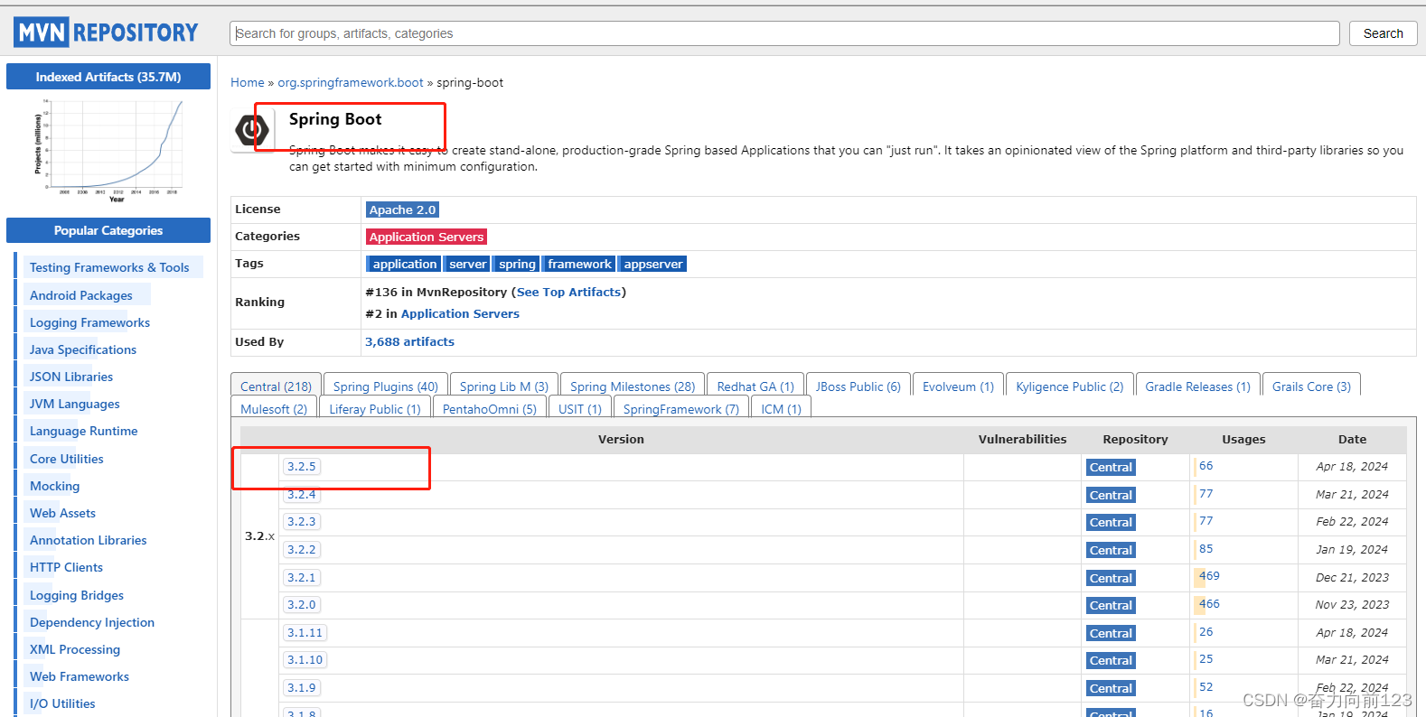Switch to Spring Lib M (3) tab

504,386
